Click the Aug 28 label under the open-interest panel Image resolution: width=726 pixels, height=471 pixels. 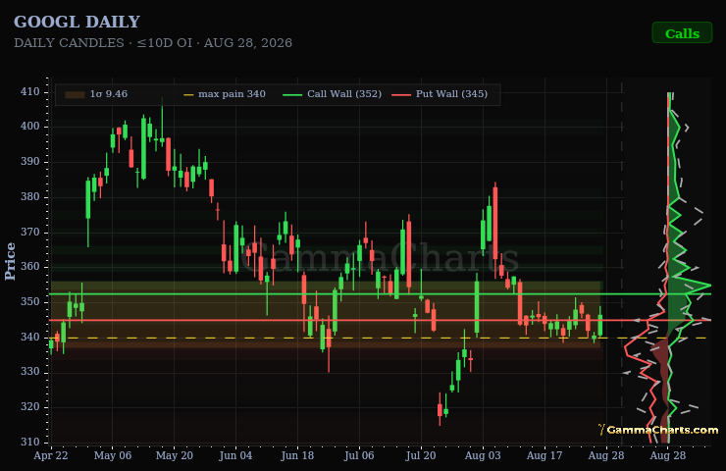click(668, 455)
